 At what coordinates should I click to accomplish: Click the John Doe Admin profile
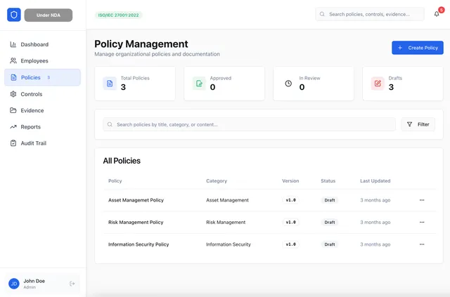tap(42, 284)
